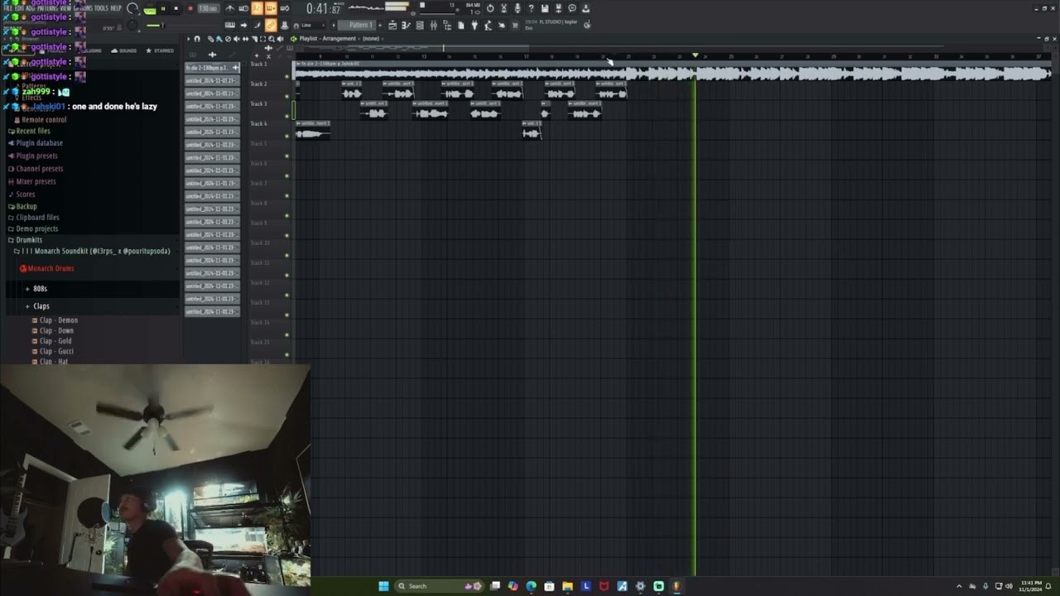The image size is (1060, 596).
Task: Select the Paint brush tool in playlist toolbar
Action: (219, 39)
